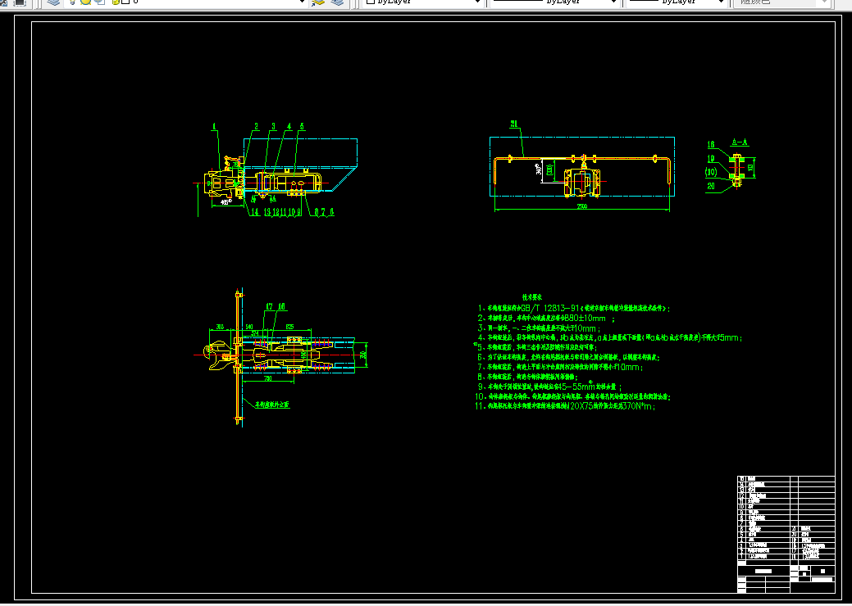Click layer 0 color square

pos(125,2)
